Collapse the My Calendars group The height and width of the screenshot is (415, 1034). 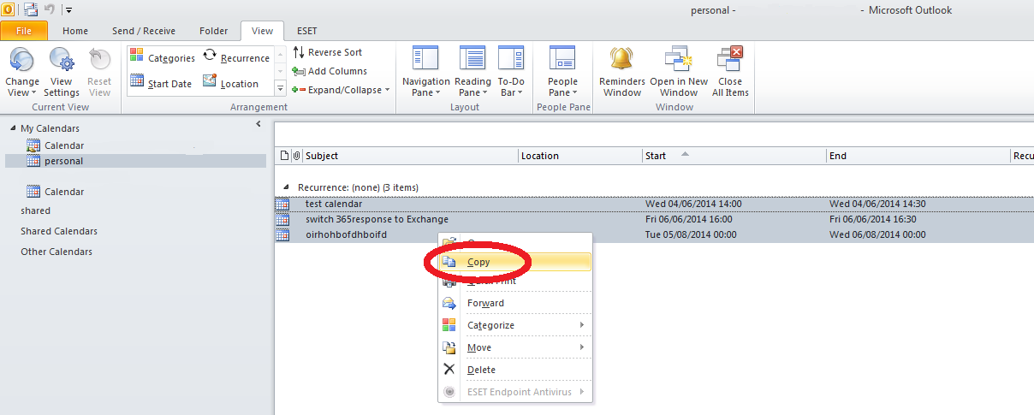coord(13,128)
